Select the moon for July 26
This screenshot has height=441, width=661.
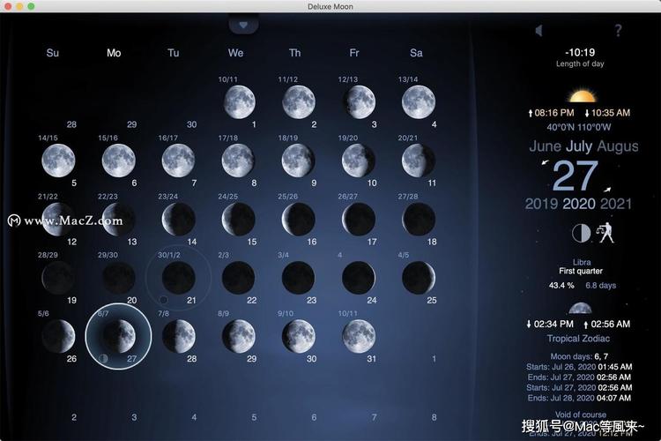58,336
